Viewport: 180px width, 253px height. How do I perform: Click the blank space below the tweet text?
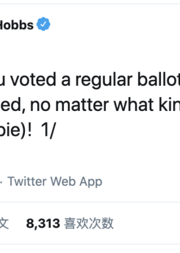pyautogui.click(x=90, y=157)
